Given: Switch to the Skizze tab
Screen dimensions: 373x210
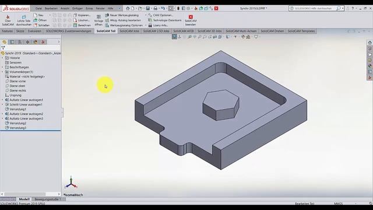Looking at the screenshot, I should click(20, 31).
